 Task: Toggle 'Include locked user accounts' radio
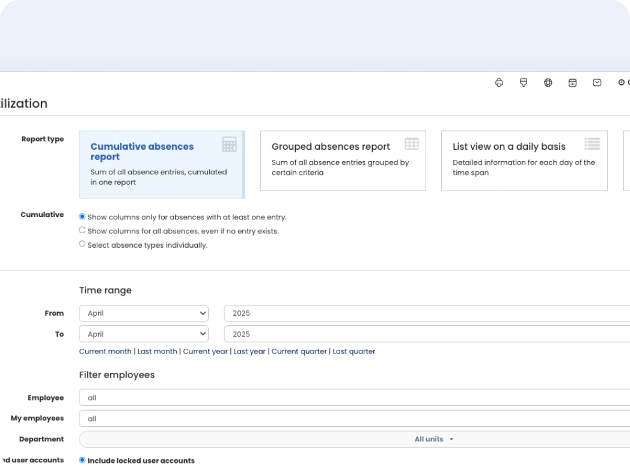pyautogui.click(x=82, y=461)
